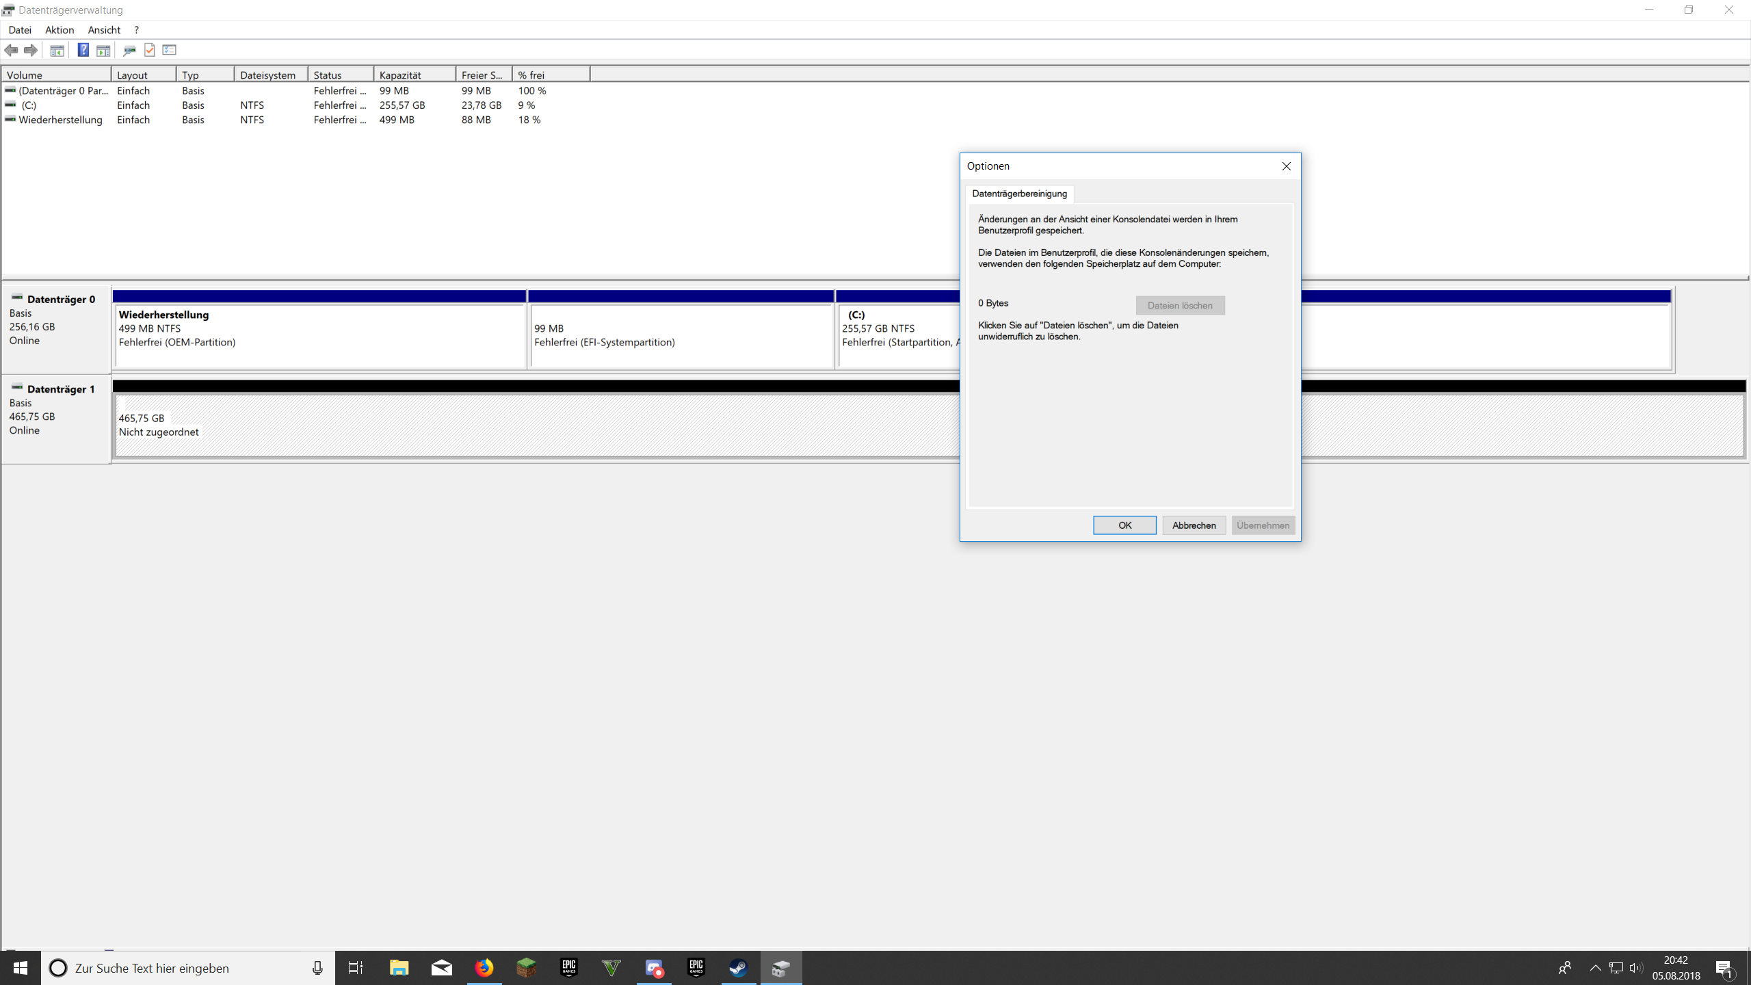Open Steam from the taskbar

[738, 968]
